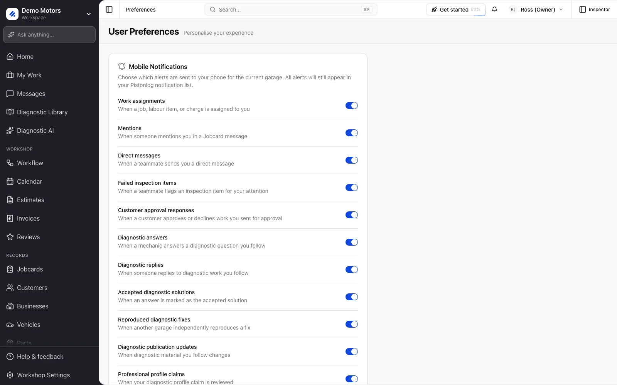The width and height of the screenshot is (617, 385).
Task: Turn off Diagnostic replies toggle
Action: click(352, 269)
